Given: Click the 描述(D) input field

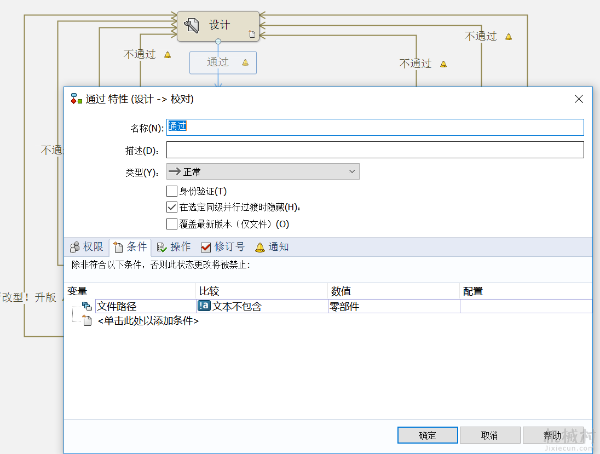Looking at the screenshot, I should [x=375, y=150].
